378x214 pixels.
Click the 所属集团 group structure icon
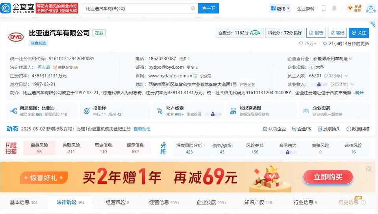[13, 111]
